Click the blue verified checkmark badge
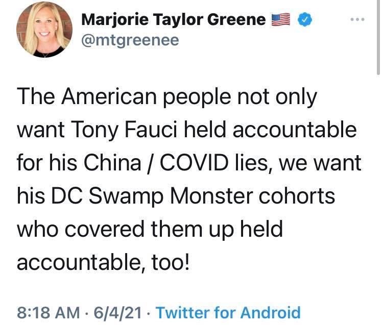This screenshot has height=325, width=383. click(x=305, y=20)
